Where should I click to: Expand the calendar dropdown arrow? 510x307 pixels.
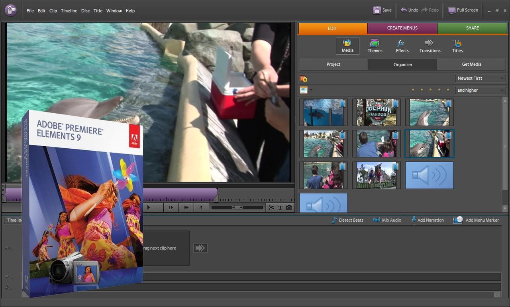click(x=311, y=90)
